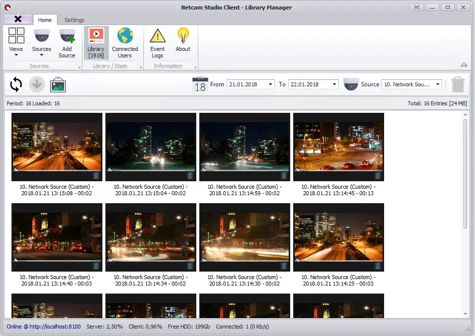Select the Home ribbon tab
Image resolution: width=475 pixels, height=336 pixels.
click(x=45, y=20)
